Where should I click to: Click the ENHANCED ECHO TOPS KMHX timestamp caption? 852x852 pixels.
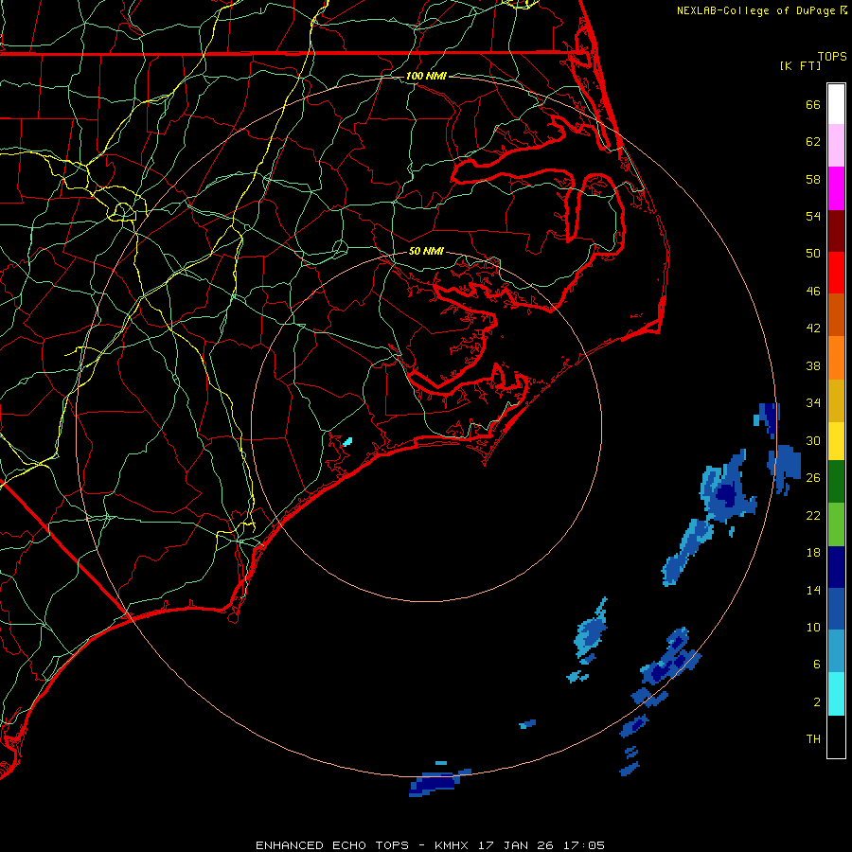pyautogui.click(x=430, y=845)
